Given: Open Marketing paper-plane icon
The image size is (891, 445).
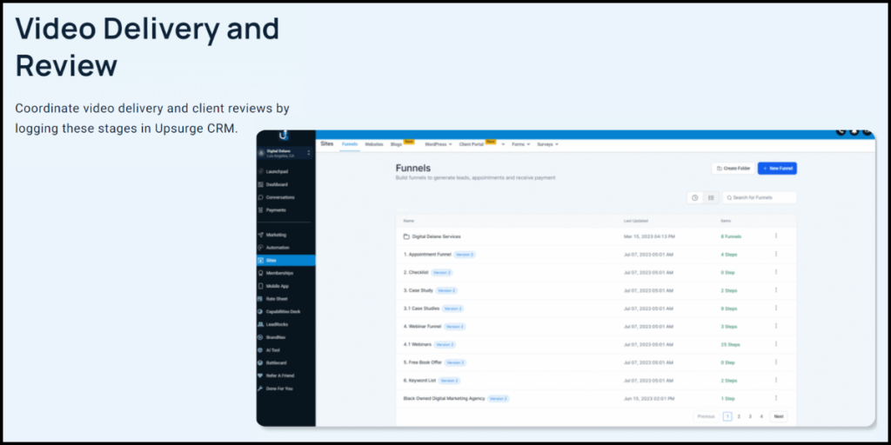Looking at the screenshot, I should tap(260, 235).
